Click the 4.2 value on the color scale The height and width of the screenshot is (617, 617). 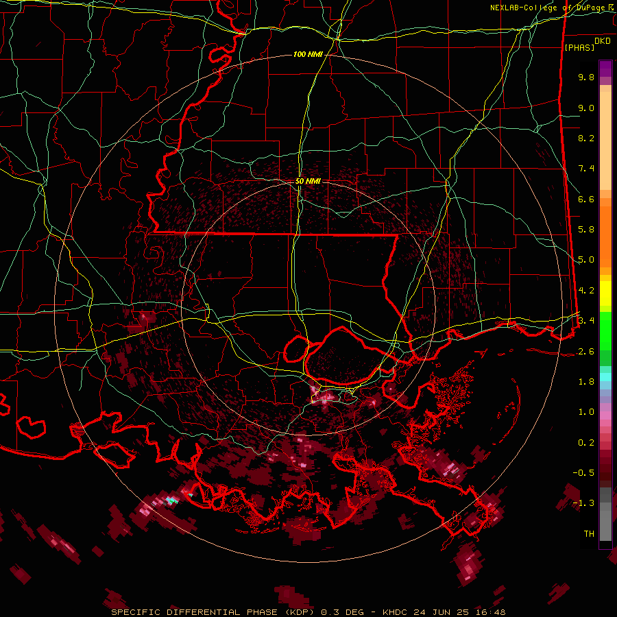(x=586, y=291)
